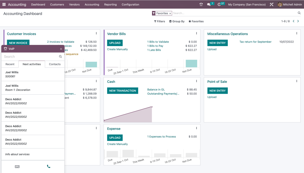Screen dimensions: 304x173
Task: Toggle the options menu on Cash journal card
Action: point(196,81)
